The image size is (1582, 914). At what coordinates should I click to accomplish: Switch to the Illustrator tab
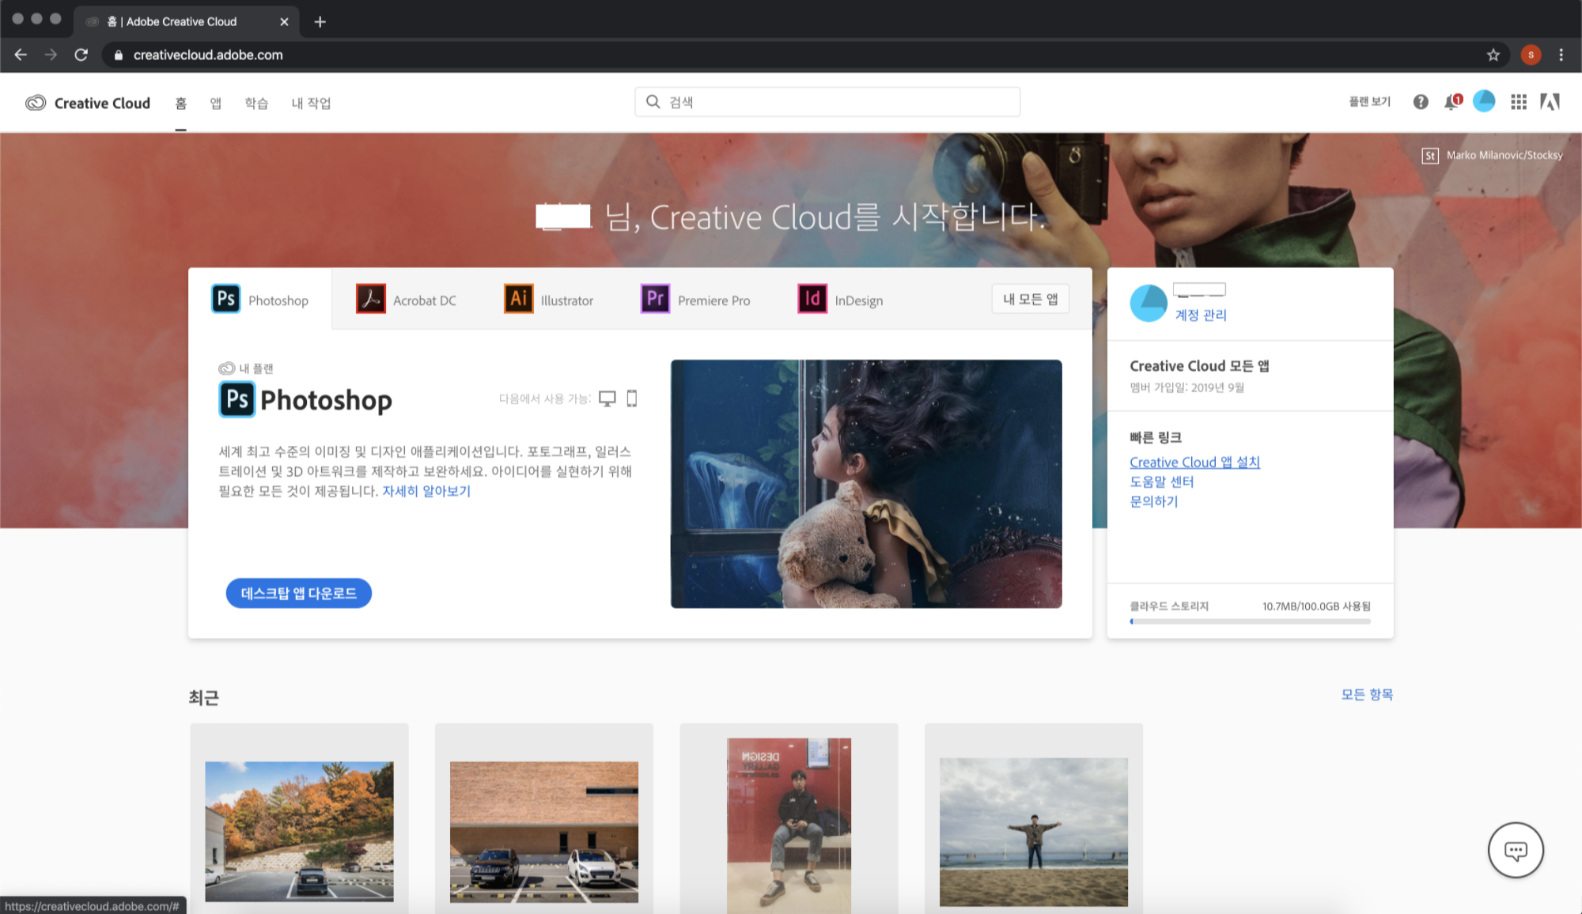tap(567, 300)
